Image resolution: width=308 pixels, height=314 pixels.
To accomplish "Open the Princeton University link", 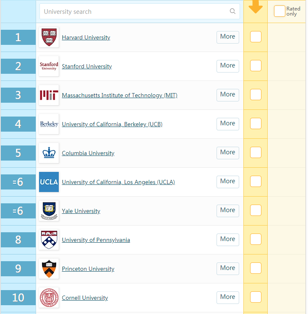I will 88,269.
